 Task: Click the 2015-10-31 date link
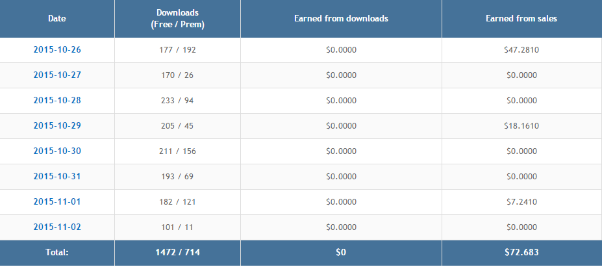(57, 176)
